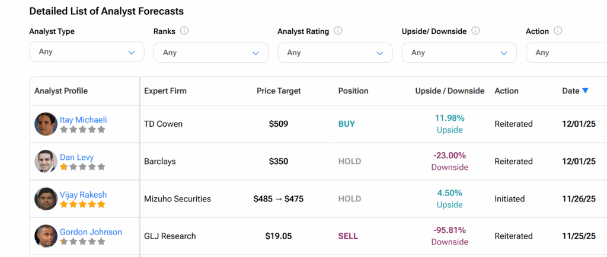This screenshot has width=607, height=257.
Task: Open the Analyst Type dropdown
Action: (x=87, y=52)
